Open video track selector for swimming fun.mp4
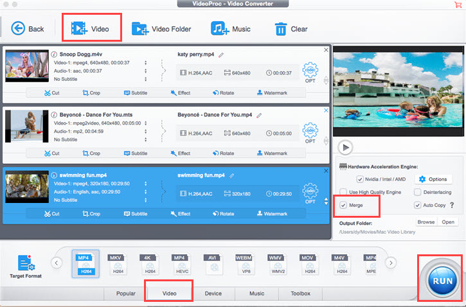 click(146, 184)
